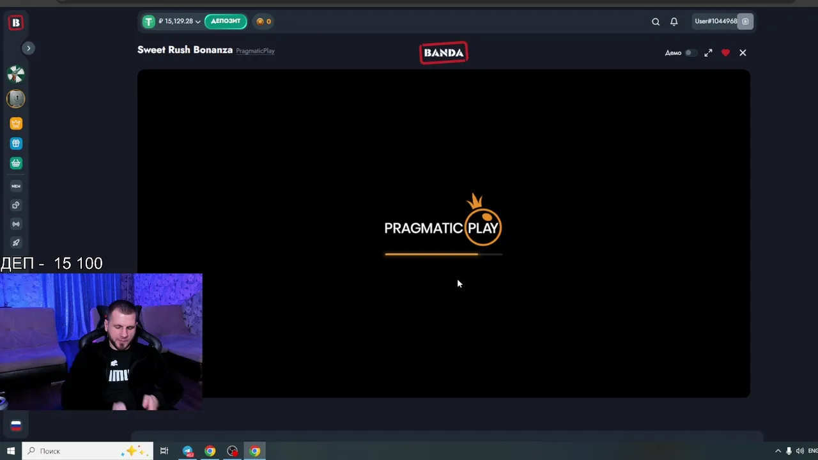Enter fullscreen with the expand arrows icon
Viewport: 818px width, 460px height.
708,53
